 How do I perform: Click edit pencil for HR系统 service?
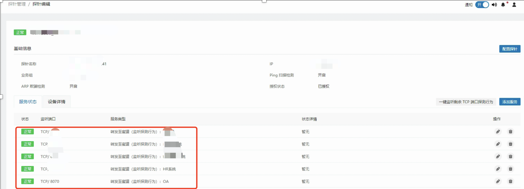pyautogui.click(x=498, y=169)
